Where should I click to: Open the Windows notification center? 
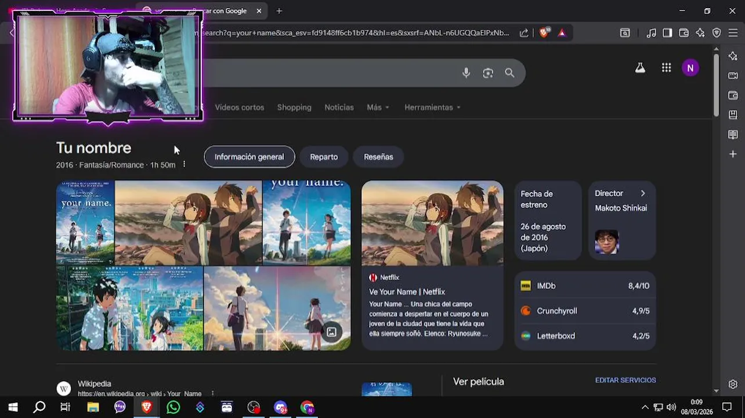[x=727, y=407]
